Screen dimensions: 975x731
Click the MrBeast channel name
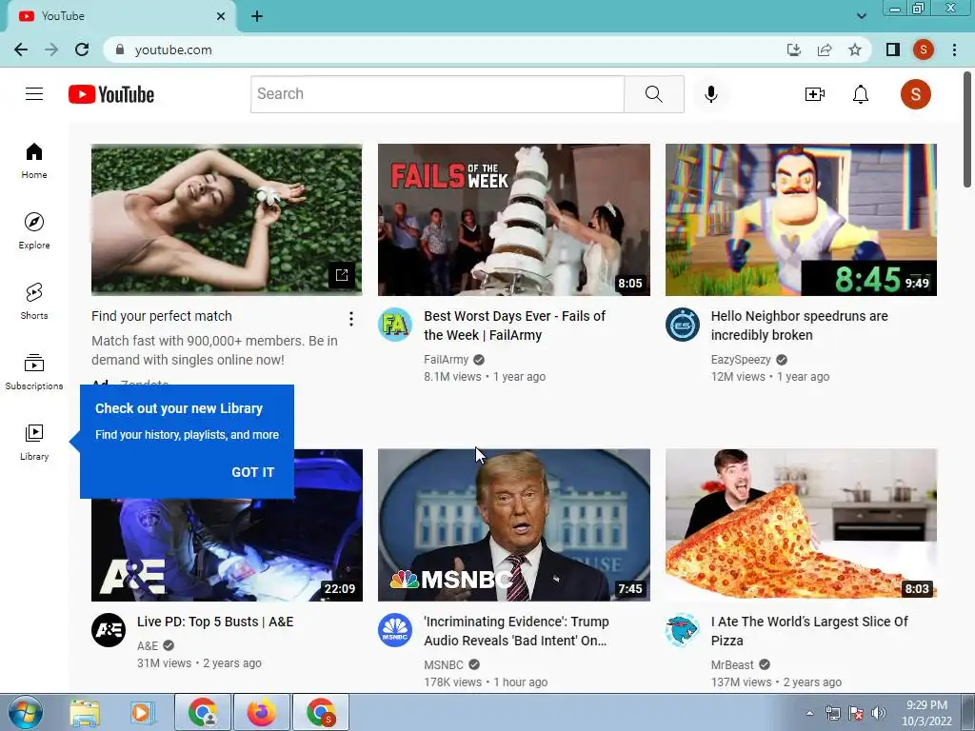click(x=732, y=665)
